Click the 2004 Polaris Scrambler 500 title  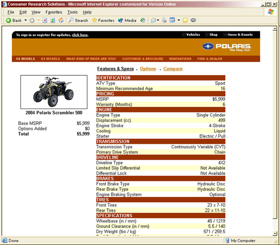54,113
